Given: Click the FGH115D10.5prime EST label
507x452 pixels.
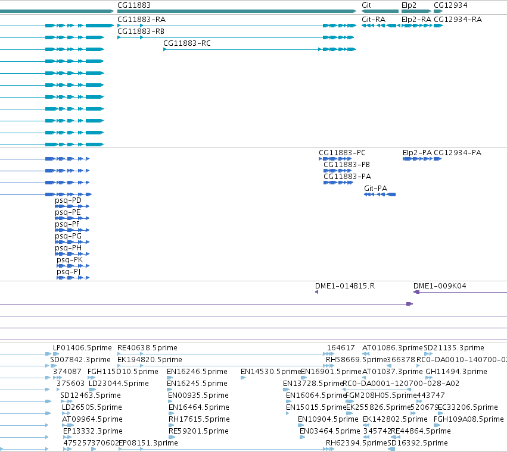Looking at the screenshot, I should pos(123,372).
